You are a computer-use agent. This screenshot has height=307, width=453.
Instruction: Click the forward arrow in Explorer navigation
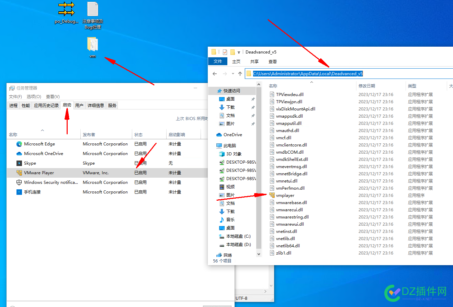coord(225,74)
